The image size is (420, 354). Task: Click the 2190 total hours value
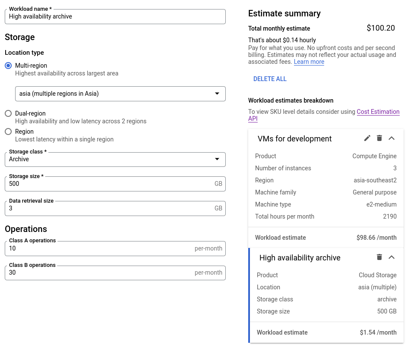pyautogui.click(x=389, y=216)
